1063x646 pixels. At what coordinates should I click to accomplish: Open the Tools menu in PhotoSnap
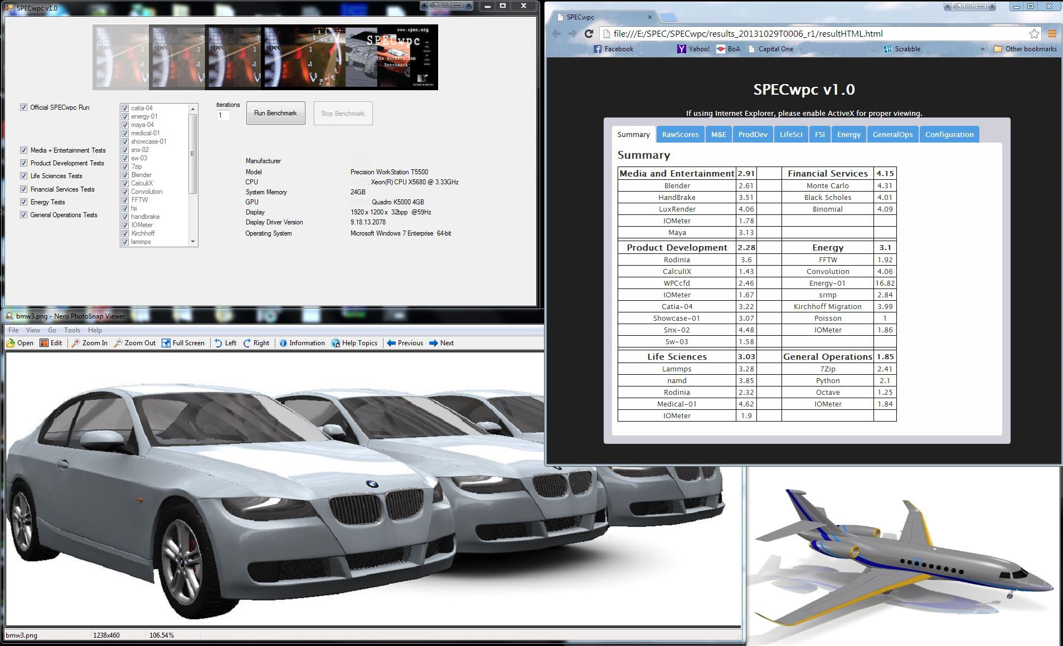coord(72,330)
